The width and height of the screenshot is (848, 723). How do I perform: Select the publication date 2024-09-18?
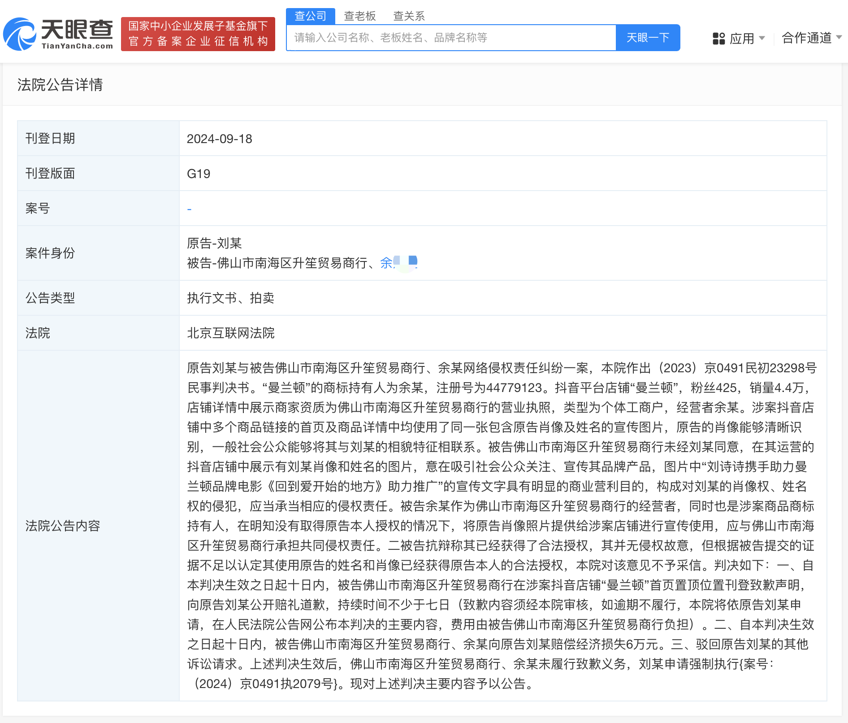tap(220, 139)
